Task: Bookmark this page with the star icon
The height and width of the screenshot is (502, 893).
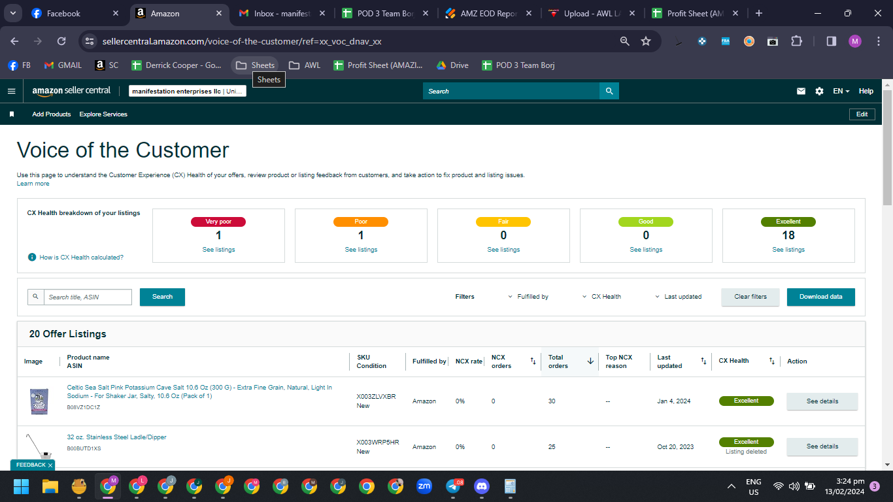Action: coord(646,41)
